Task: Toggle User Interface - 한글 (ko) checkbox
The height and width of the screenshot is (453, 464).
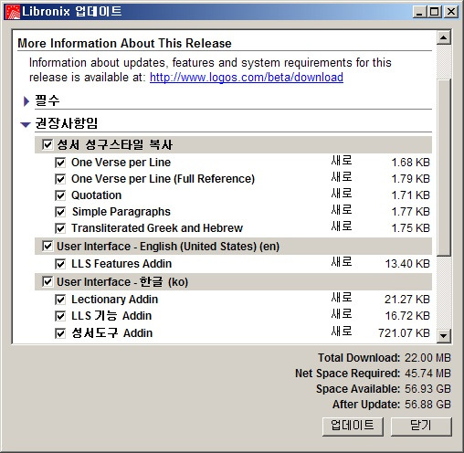Action: click(47, 281)
